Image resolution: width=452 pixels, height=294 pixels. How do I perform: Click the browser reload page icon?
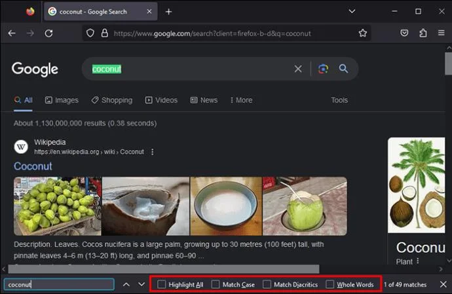[x=48, y=33]
